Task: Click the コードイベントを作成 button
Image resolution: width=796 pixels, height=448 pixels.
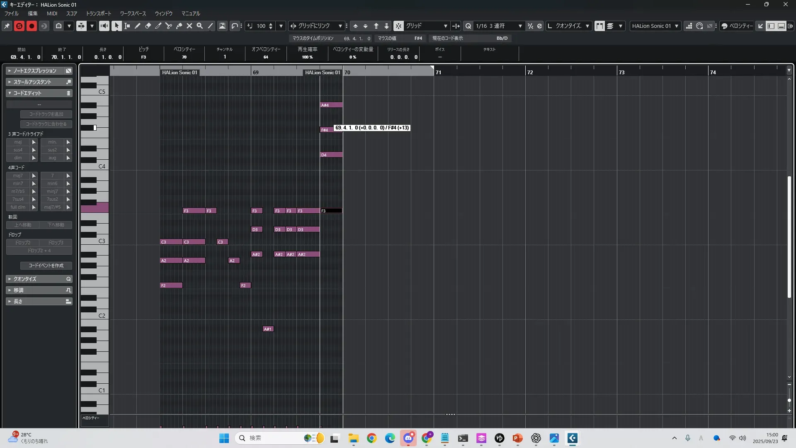Action: point(46,265)
